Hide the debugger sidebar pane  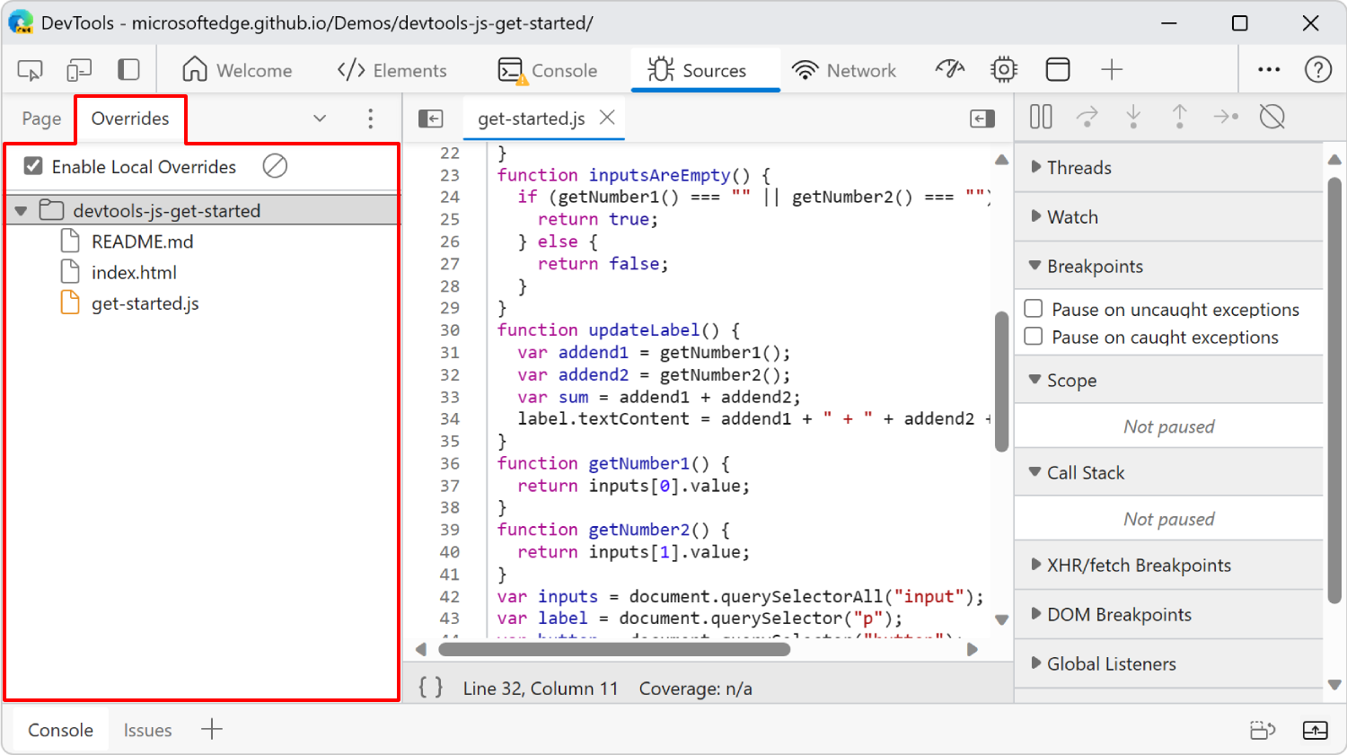tap(983, 119)
